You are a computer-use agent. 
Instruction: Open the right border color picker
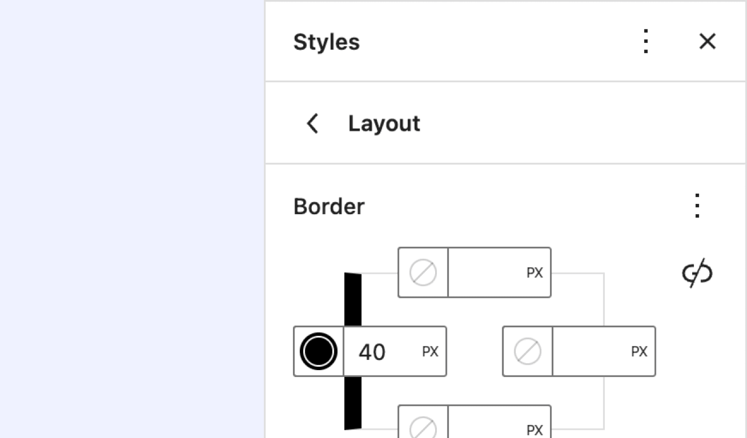[527, 351]
